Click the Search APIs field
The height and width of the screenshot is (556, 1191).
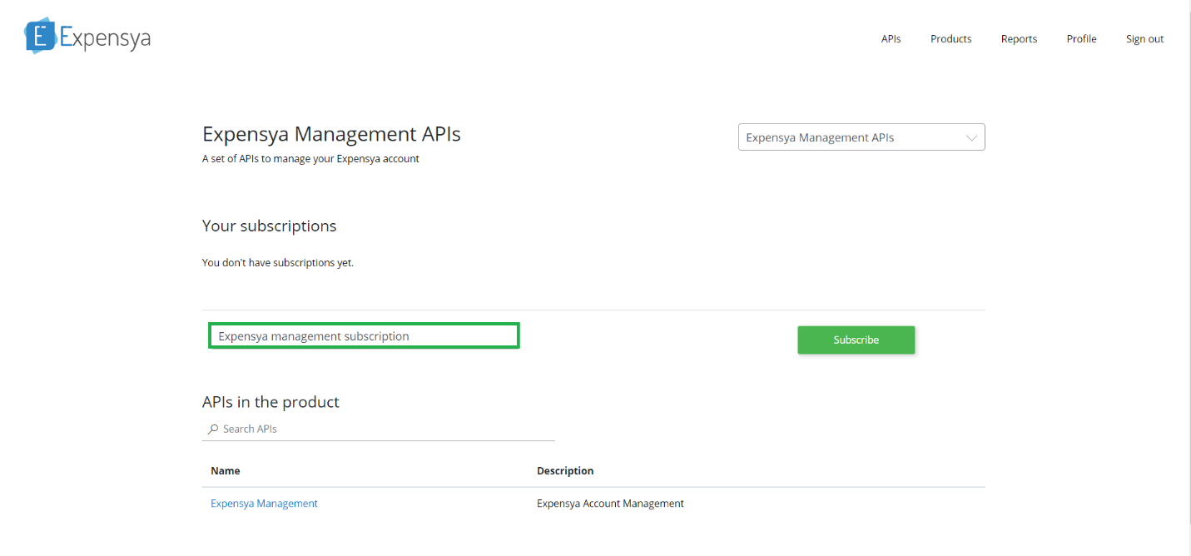point(379,429)
